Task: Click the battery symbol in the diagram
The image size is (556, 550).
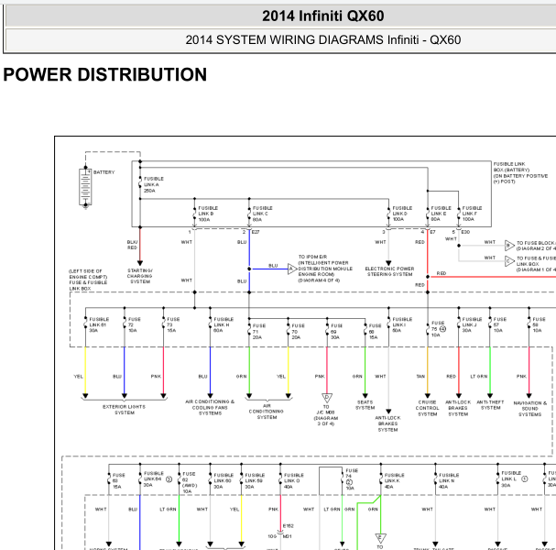Action: pos(85,187)
